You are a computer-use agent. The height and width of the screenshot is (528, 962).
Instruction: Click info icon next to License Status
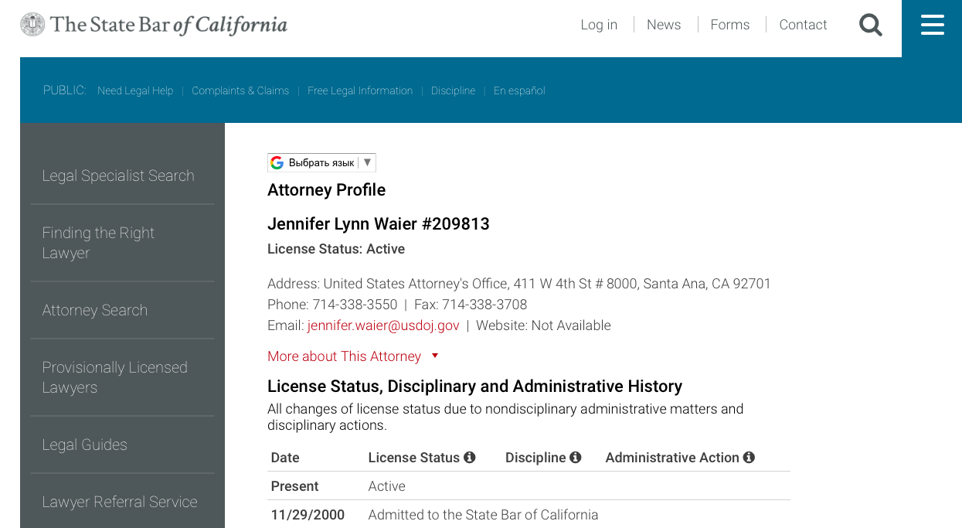(469, 458)
